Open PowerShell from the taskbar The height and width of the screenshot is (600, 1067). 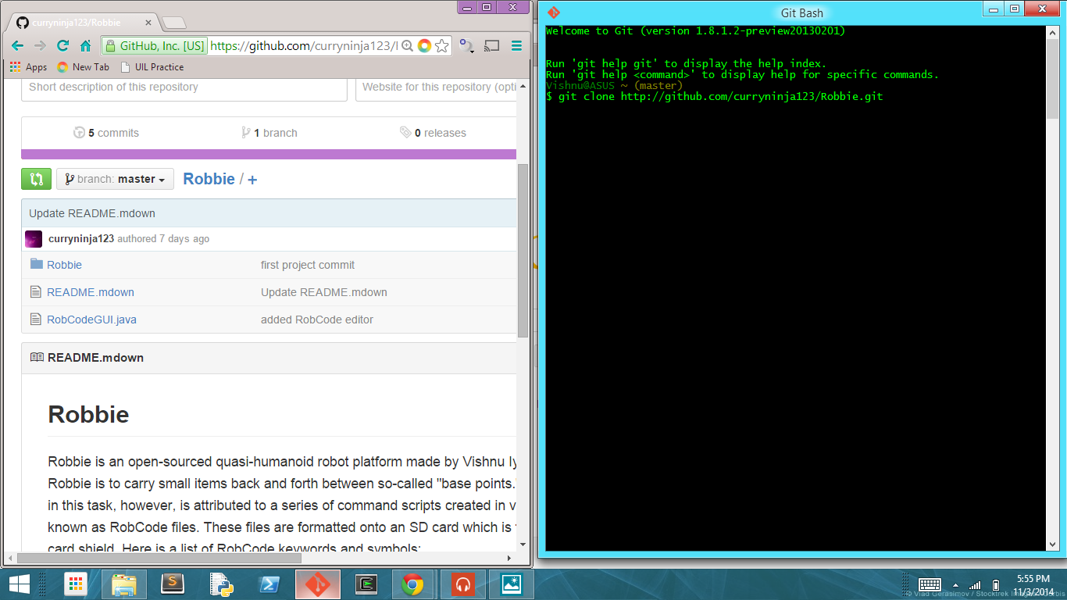(x=269, y=584)
